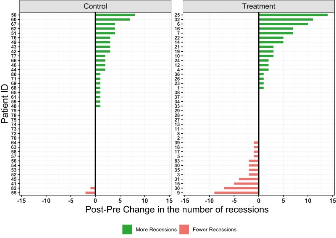
Task: Select patient 60's green bar in Control
Action: 113,19
